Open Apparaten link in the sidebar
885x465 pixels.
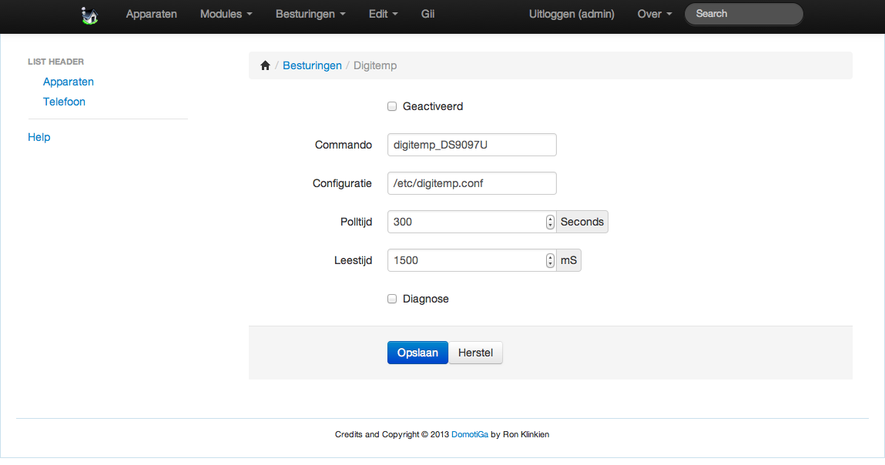click(x=69, y=82)
